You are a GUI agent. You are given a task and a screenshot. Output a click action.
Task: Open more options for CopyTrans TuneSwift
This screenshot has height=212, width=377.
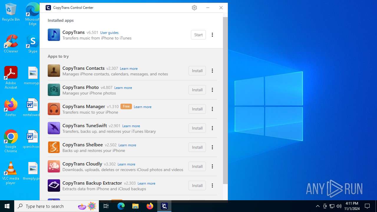click(x=212, y=128)
